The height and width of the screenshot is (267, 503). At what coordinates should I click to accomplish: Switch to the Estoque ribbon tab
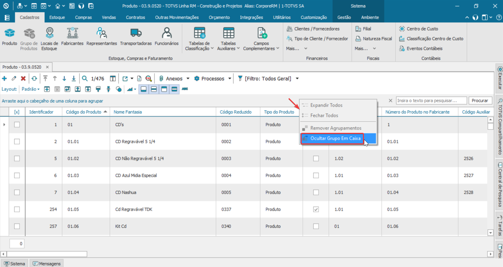point(57,17)
